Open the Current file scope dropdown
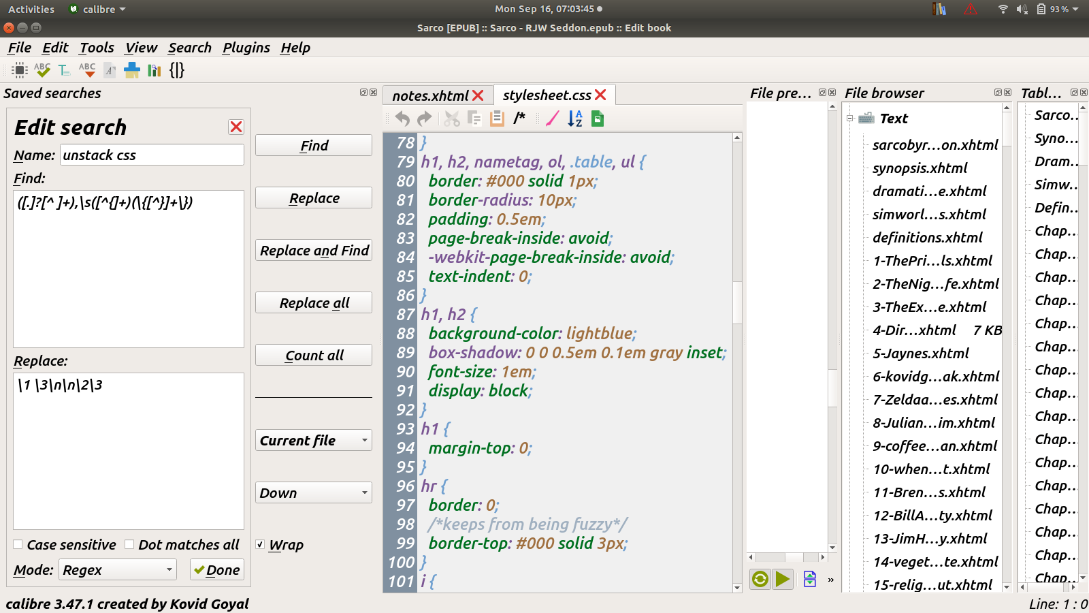The width and height of the screenshot is (1089, 613). click(314, 440)
